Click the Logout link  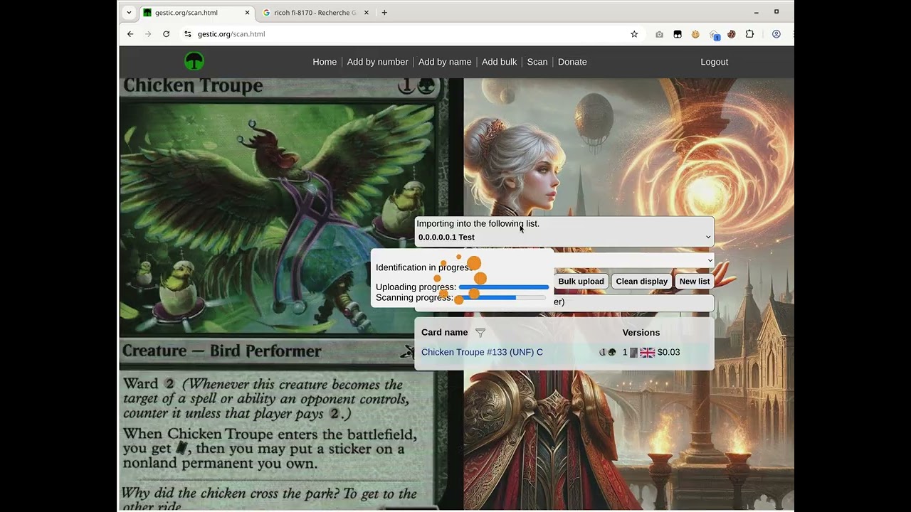(x=714, y=62)
